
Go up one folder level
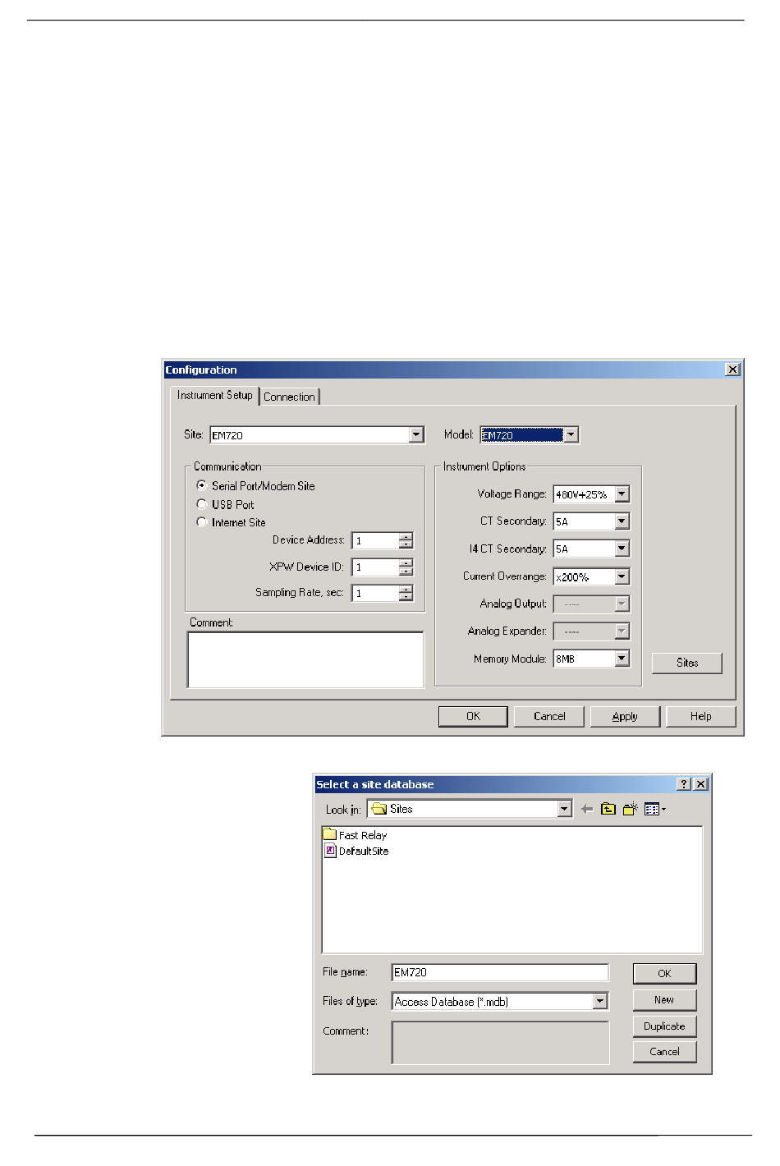pos(608,810)
